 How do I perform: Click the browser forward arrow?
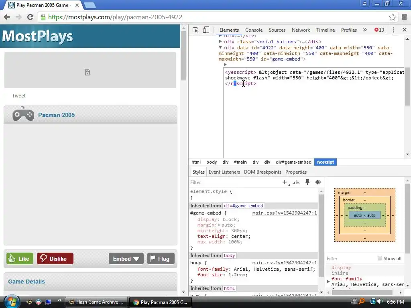point(18,17)
